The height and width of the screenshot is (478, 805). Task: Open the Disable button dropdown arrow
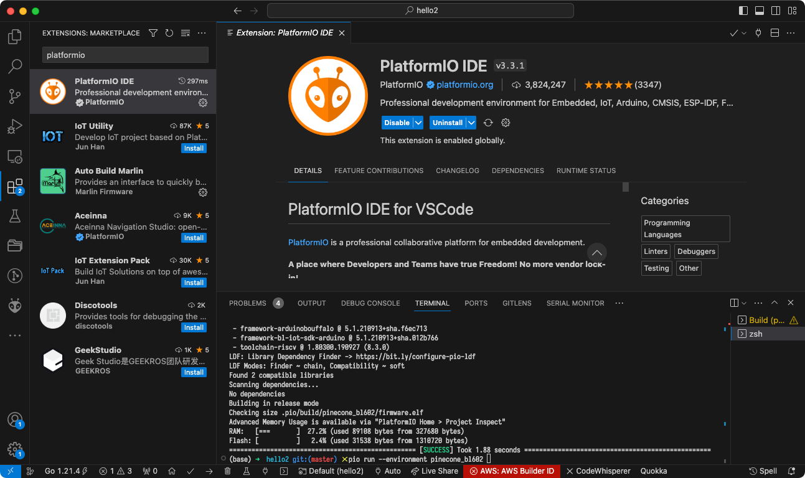418,123
